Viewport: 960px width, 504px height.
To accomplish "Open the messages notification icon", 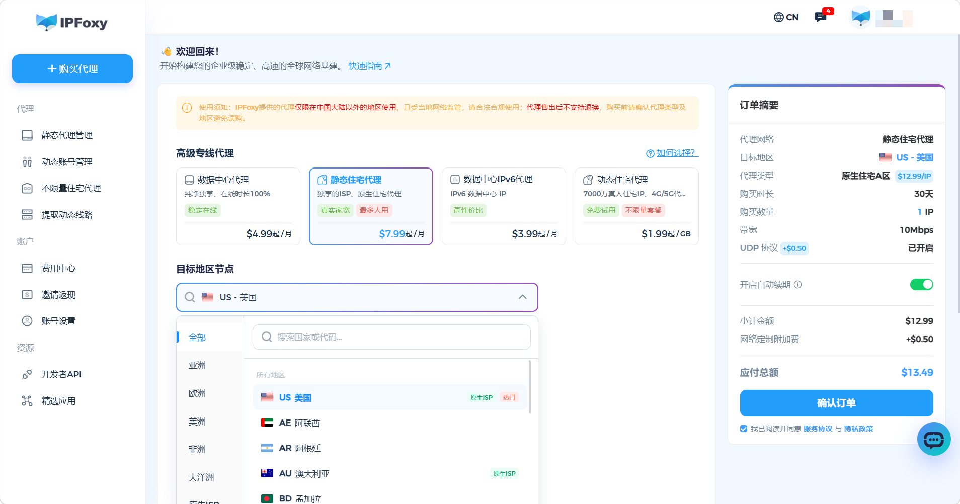I will (821, 17).
